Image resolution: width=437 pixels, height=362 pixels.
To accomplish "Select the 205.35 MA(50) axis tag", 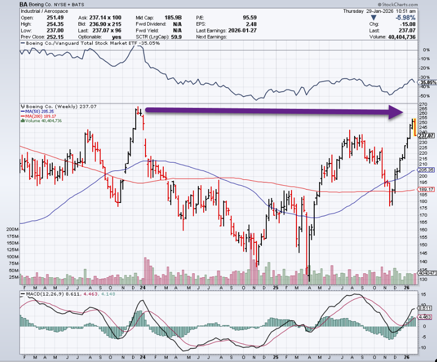I will click(426, 169).
